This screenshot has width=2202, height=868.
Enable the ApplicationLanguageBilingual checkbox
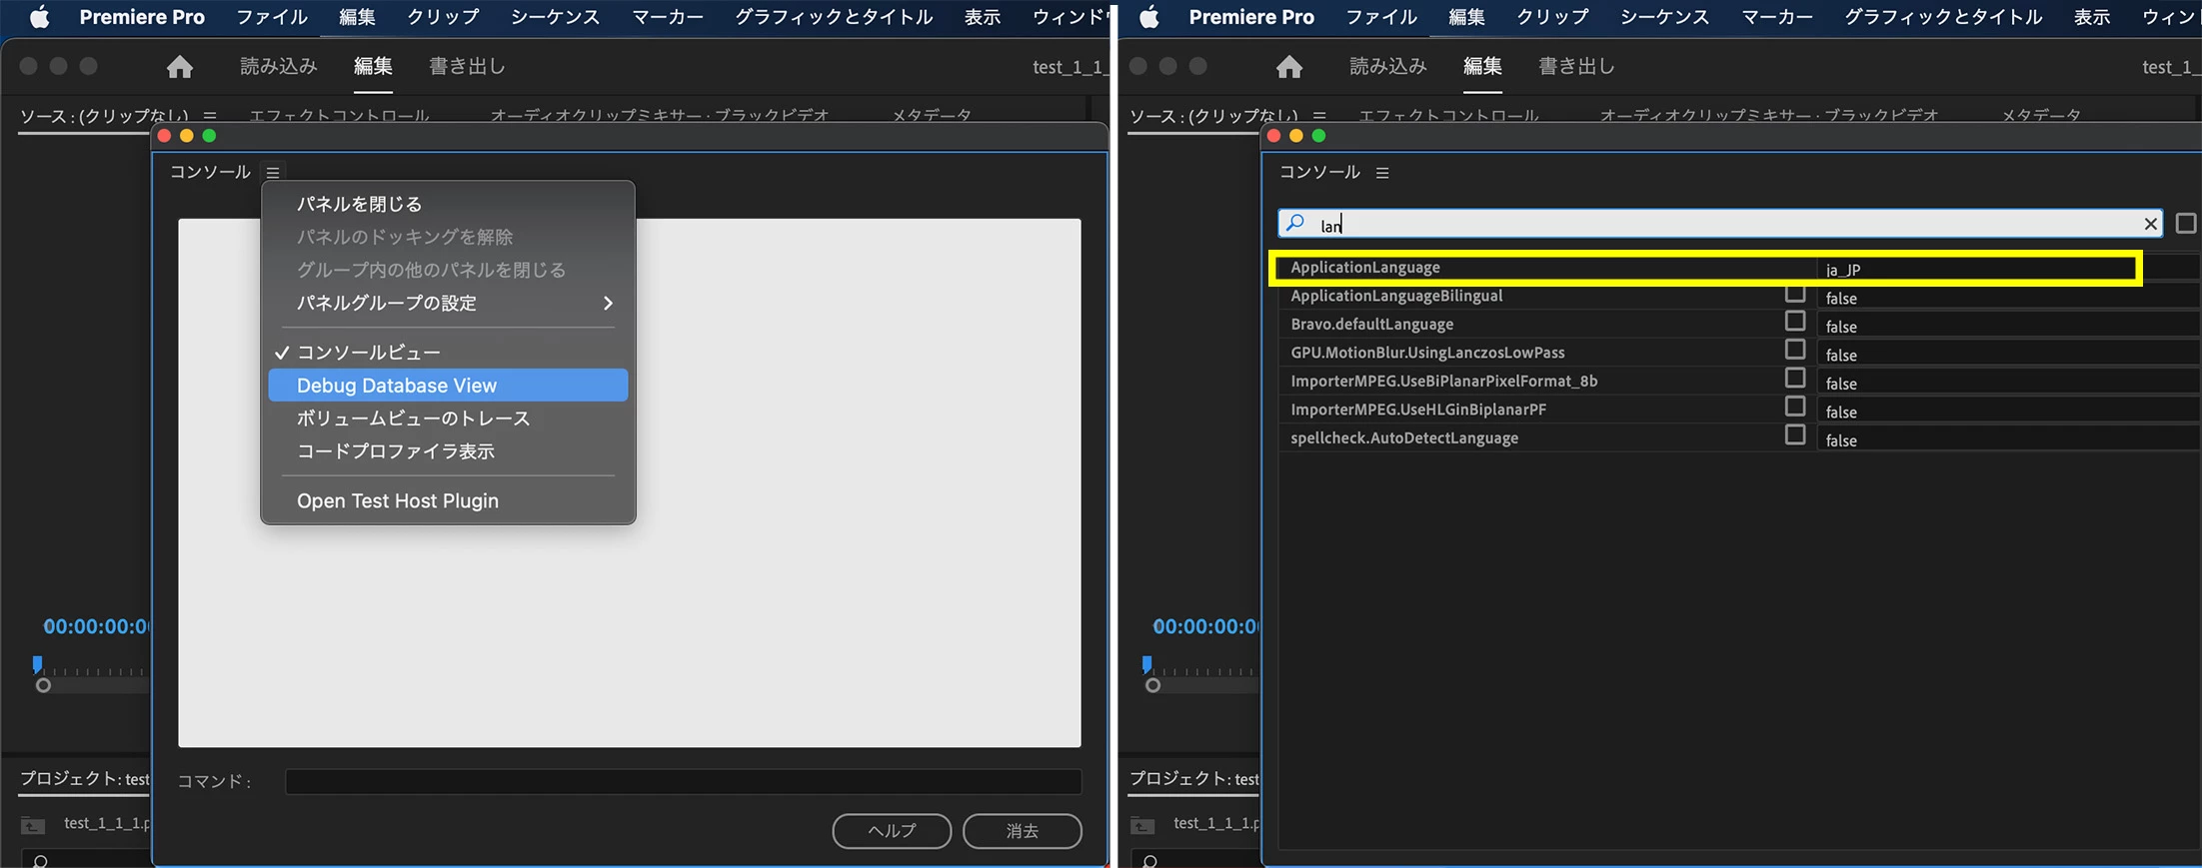pyautogui.click(x=1795, y=294)
